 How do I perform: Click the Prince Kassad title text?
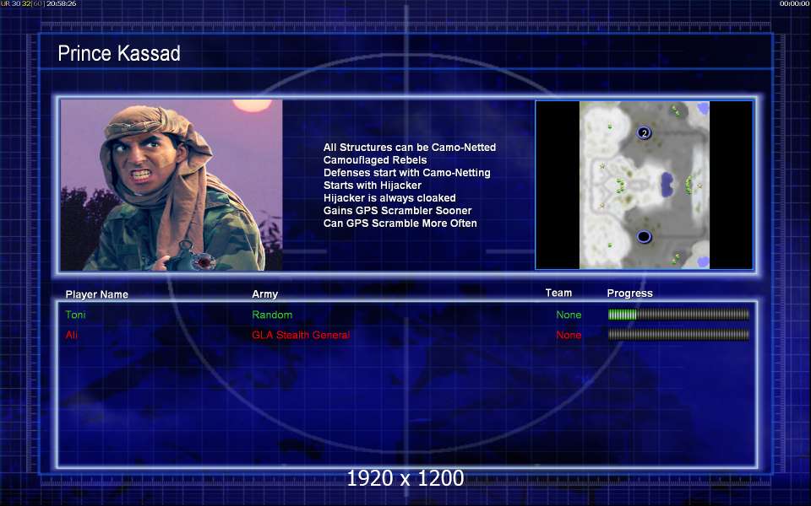click(x=119, y=53)
